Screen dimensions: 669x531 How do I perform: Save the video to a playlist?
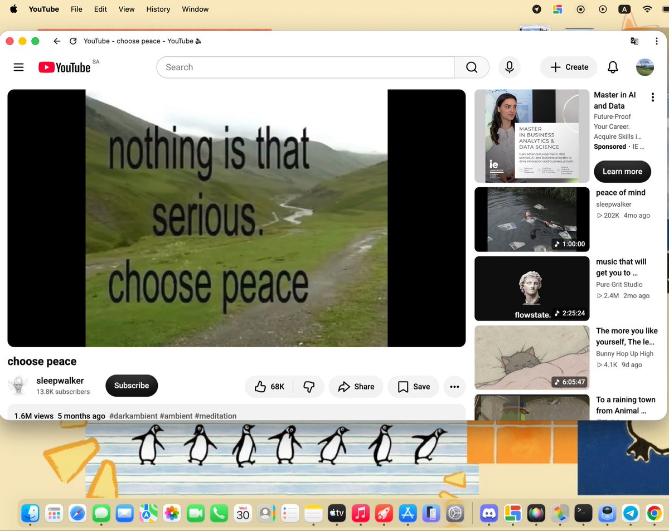(x=414, y=387)
